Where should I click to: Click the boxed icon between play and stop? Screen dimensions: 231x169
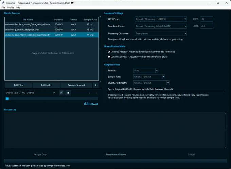coord(62,93)
